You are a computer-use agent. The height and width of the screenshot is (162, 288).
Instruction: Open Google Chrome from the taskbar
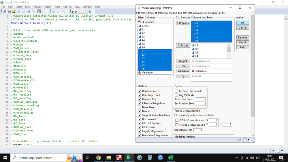(x=98, y=158)
